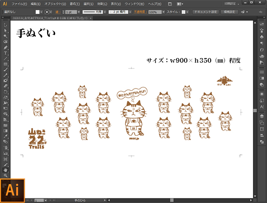Select the Type tool
Viewport: 267px width, 203px height.
tap(5, 53)
